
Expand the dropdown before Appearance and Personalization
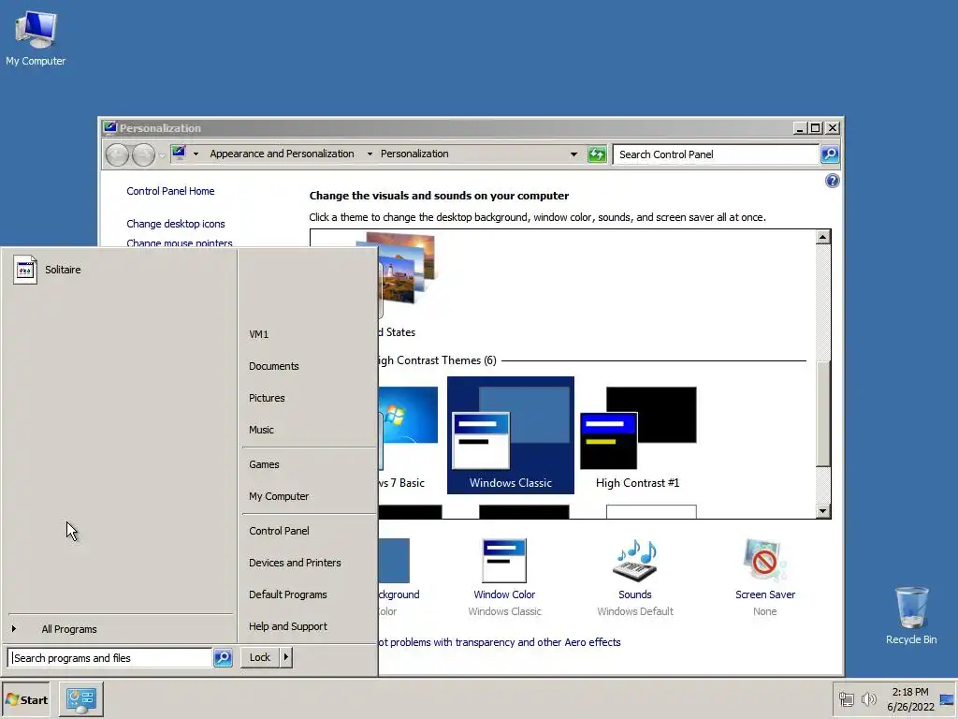(x=196, y=154)
